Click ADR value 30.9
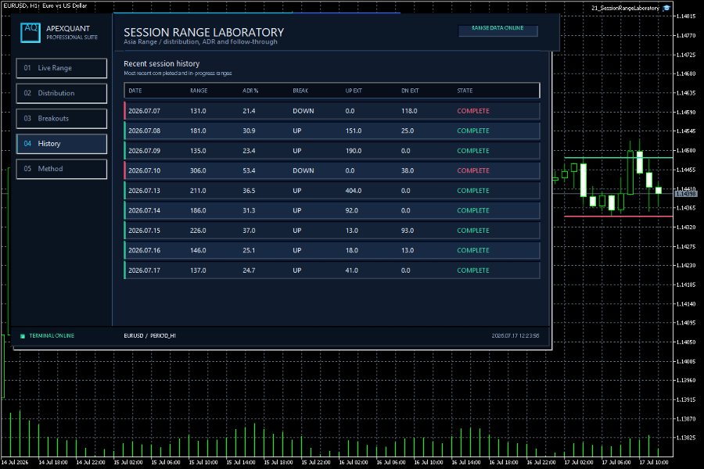Screen dimensions: 704x469 (249, 131)
